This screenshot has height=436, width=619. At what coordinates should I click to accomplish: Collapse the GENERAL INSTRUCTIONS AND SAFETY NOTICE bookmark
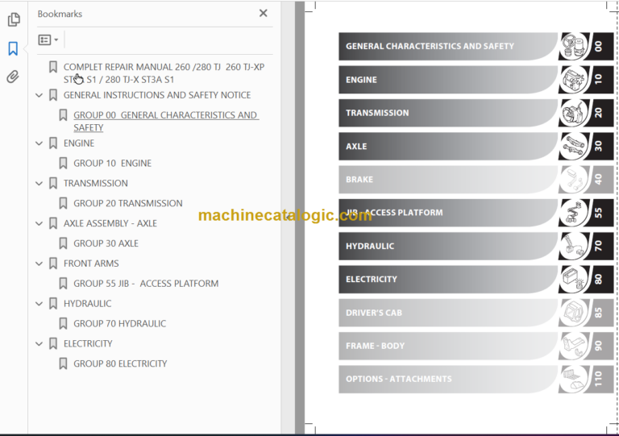[39, 95]
